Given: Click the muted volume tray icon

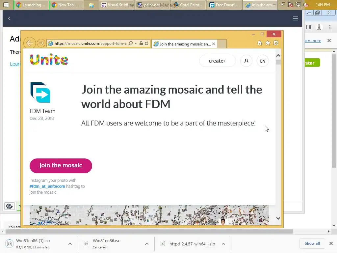Looking at the screenshot, I should 305,5.
